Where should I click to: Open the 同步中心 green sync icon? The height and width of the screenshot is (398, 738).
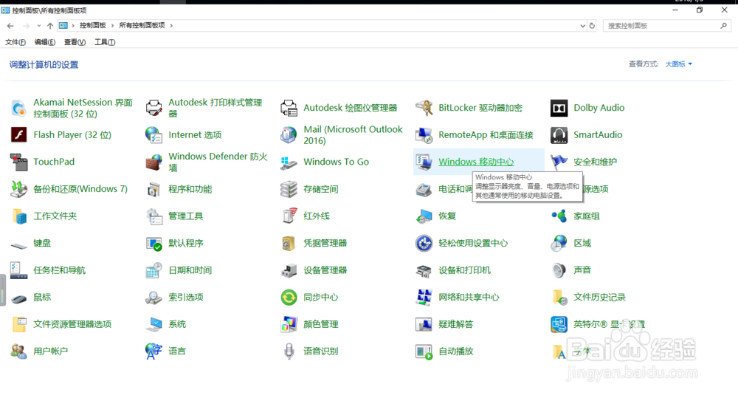(x=289, y=297)
